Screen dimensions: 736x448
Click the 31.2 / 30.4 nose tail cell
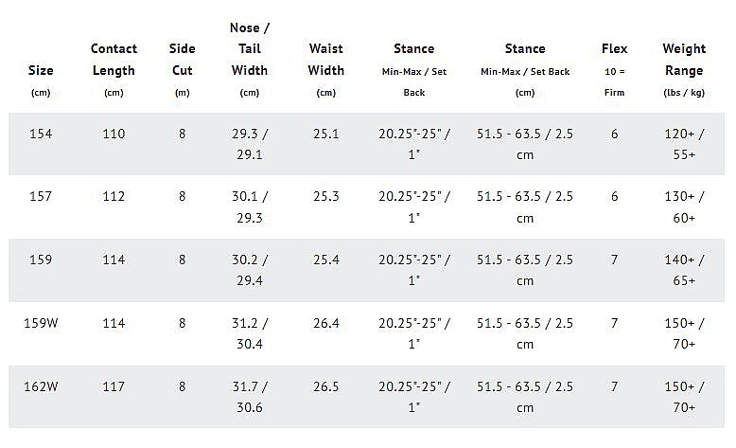(249, 333)
